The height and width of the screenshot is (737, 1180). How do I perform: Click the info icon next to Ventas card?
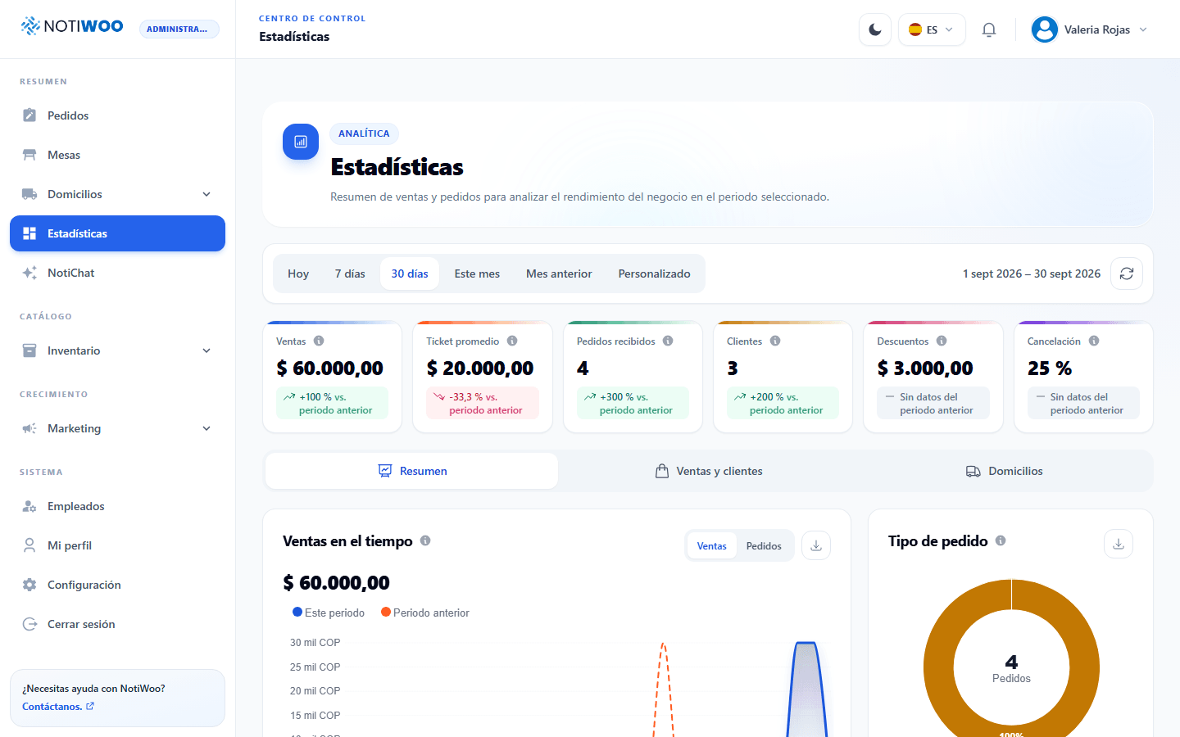coord(319,341)
